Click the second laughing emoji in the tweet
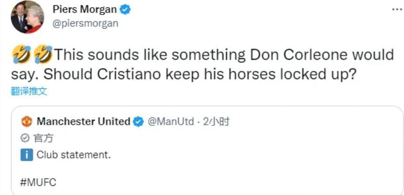Image resolution: width=404 pixels, height=195 pixels. pyautogui.click(x=43, y=55)
